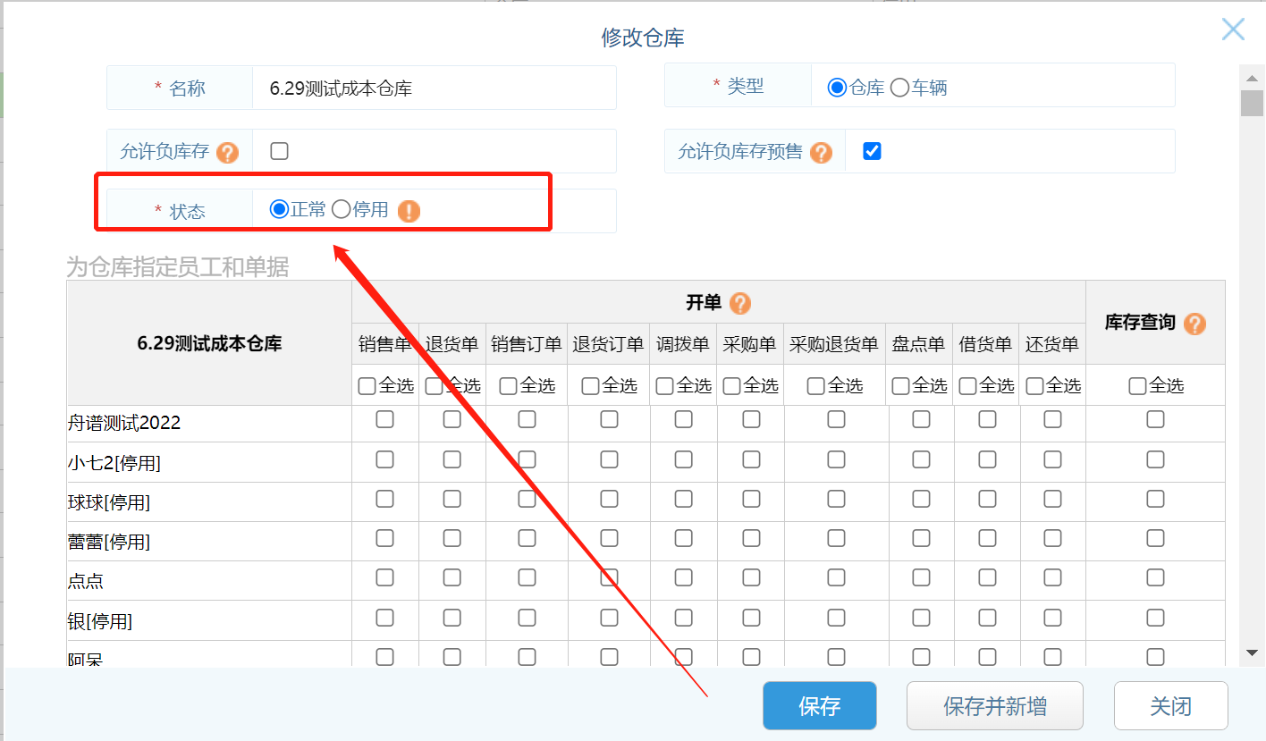1266x741 pixels.
Task: Enable 库存查询 for 舟谱测试2022
Action: 1155,419
